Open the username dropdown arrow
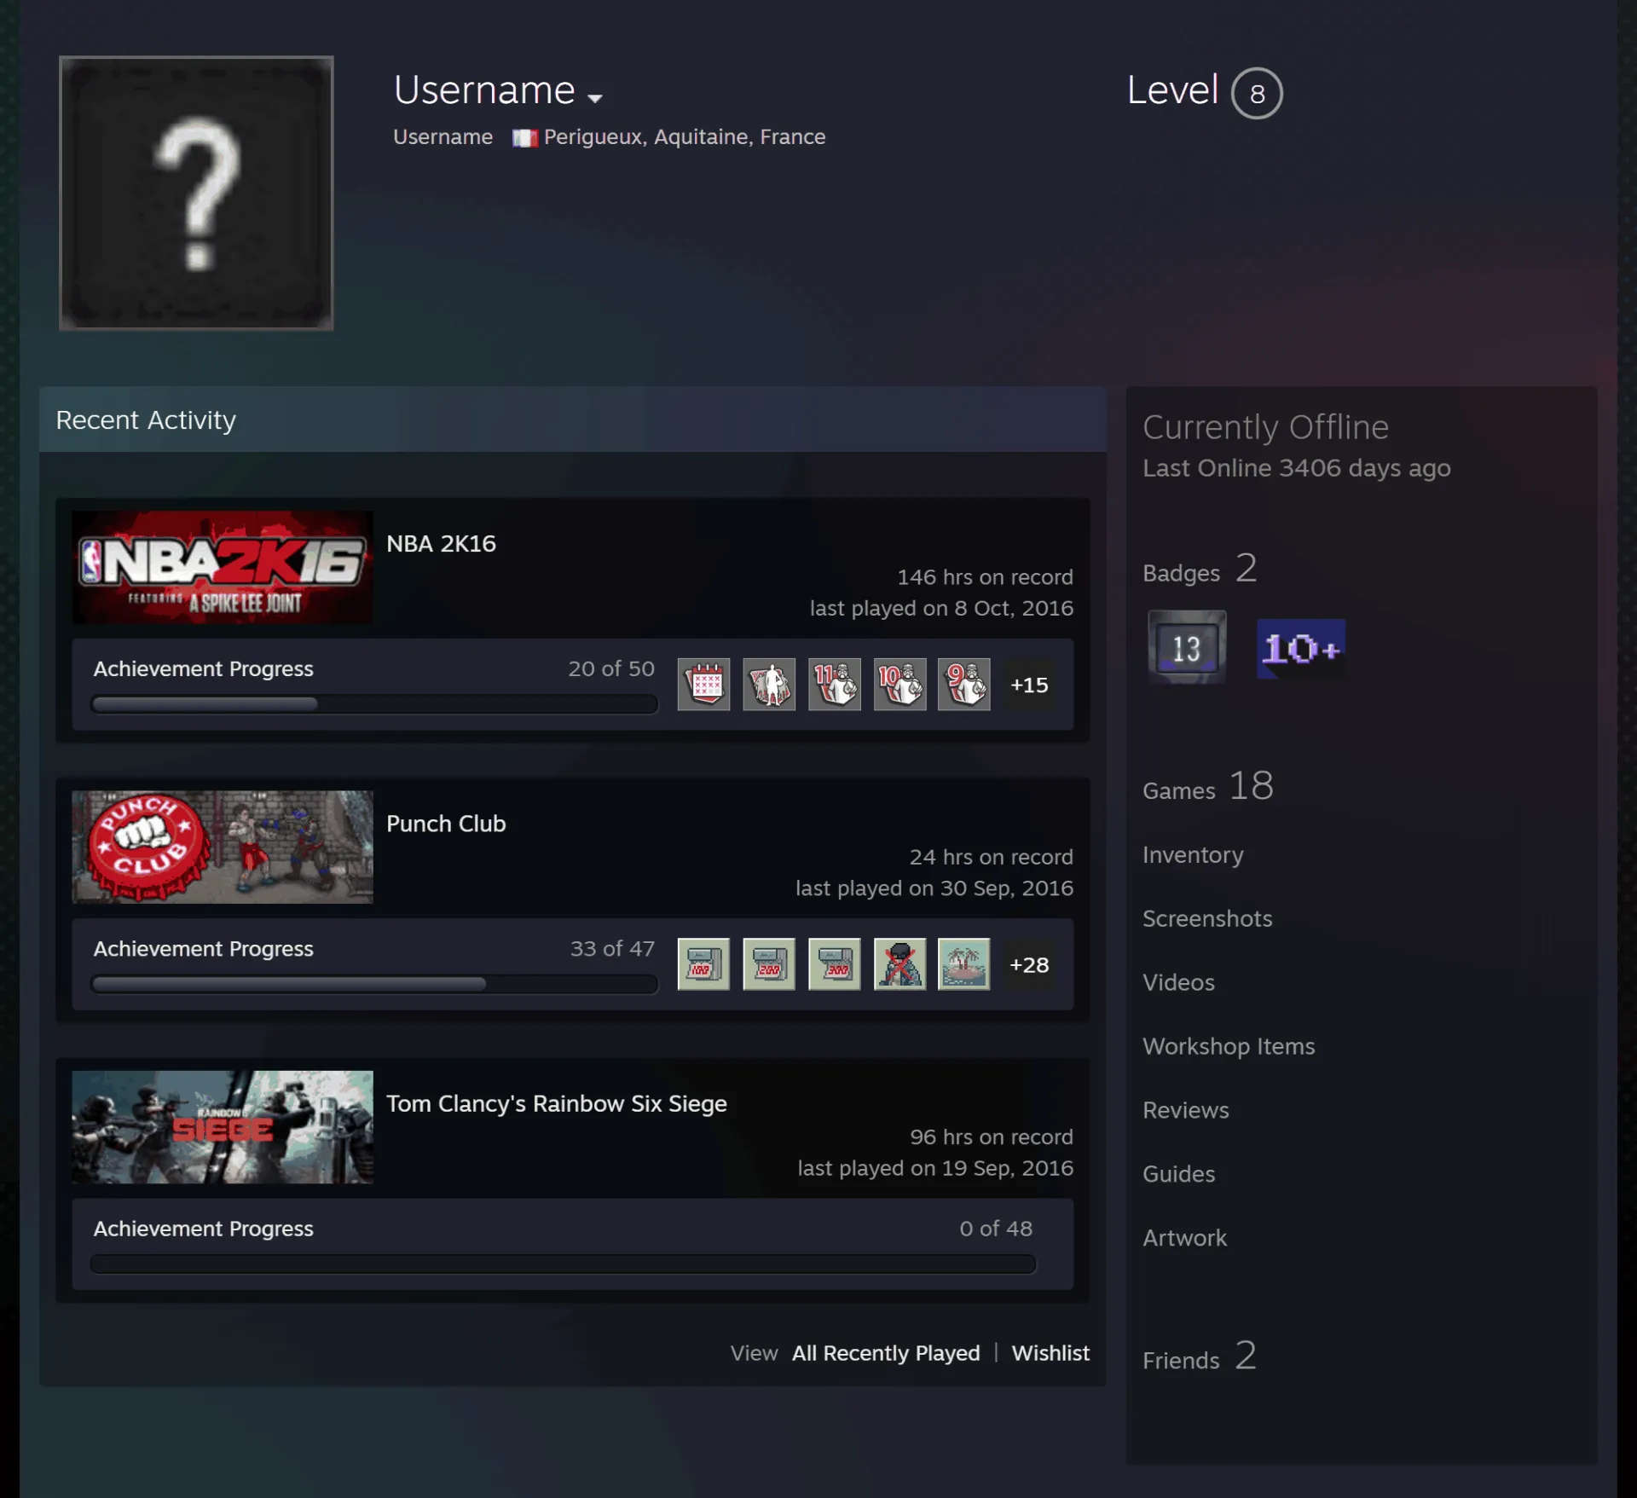 click(x=595, y=98)
